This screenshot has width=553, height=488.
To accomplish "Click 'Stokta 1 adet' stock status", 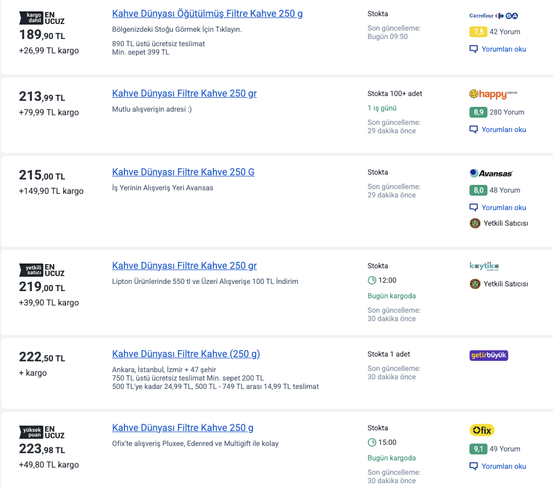I will pos(389,354).
